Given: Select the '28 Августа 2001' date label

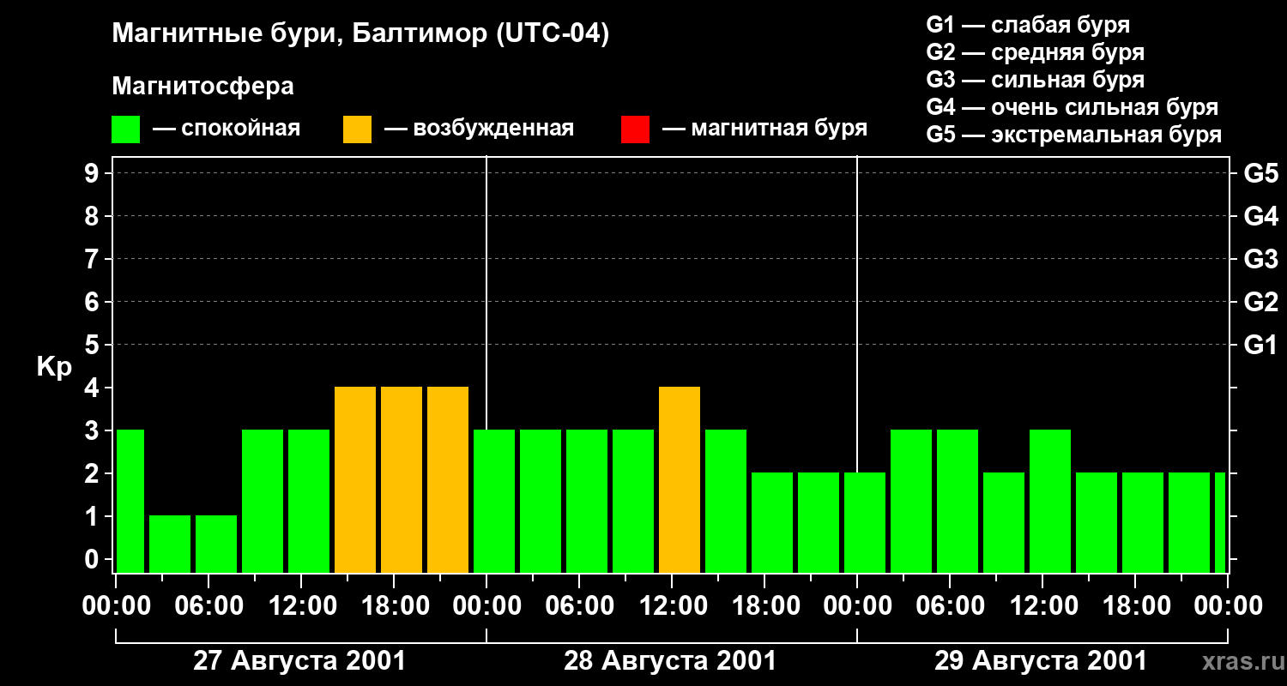Looking at the screenshot, I should click(670, 661).
